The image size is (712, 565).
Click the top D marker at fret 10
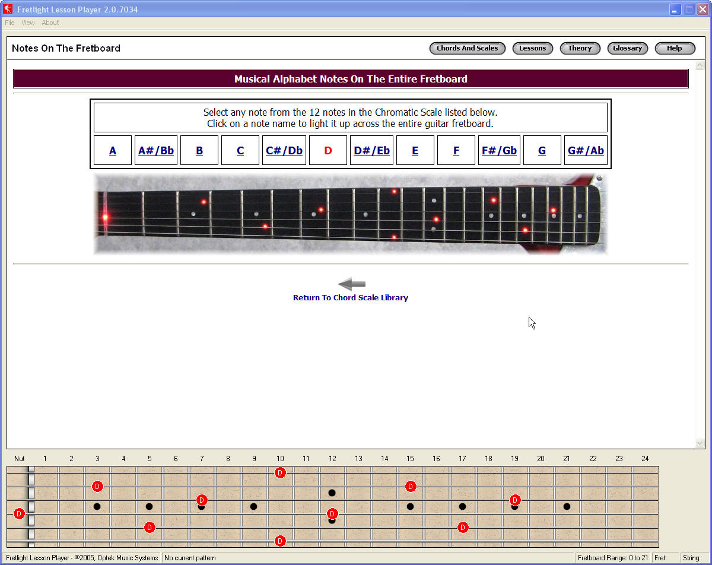(x=280, y=472)
